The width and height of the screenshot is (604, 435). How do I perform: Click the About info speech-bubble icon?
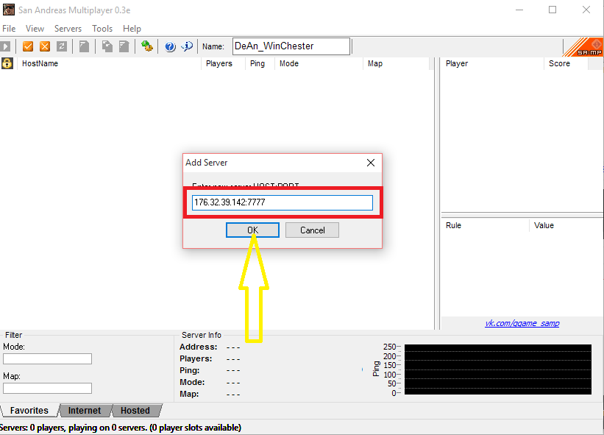187,46
